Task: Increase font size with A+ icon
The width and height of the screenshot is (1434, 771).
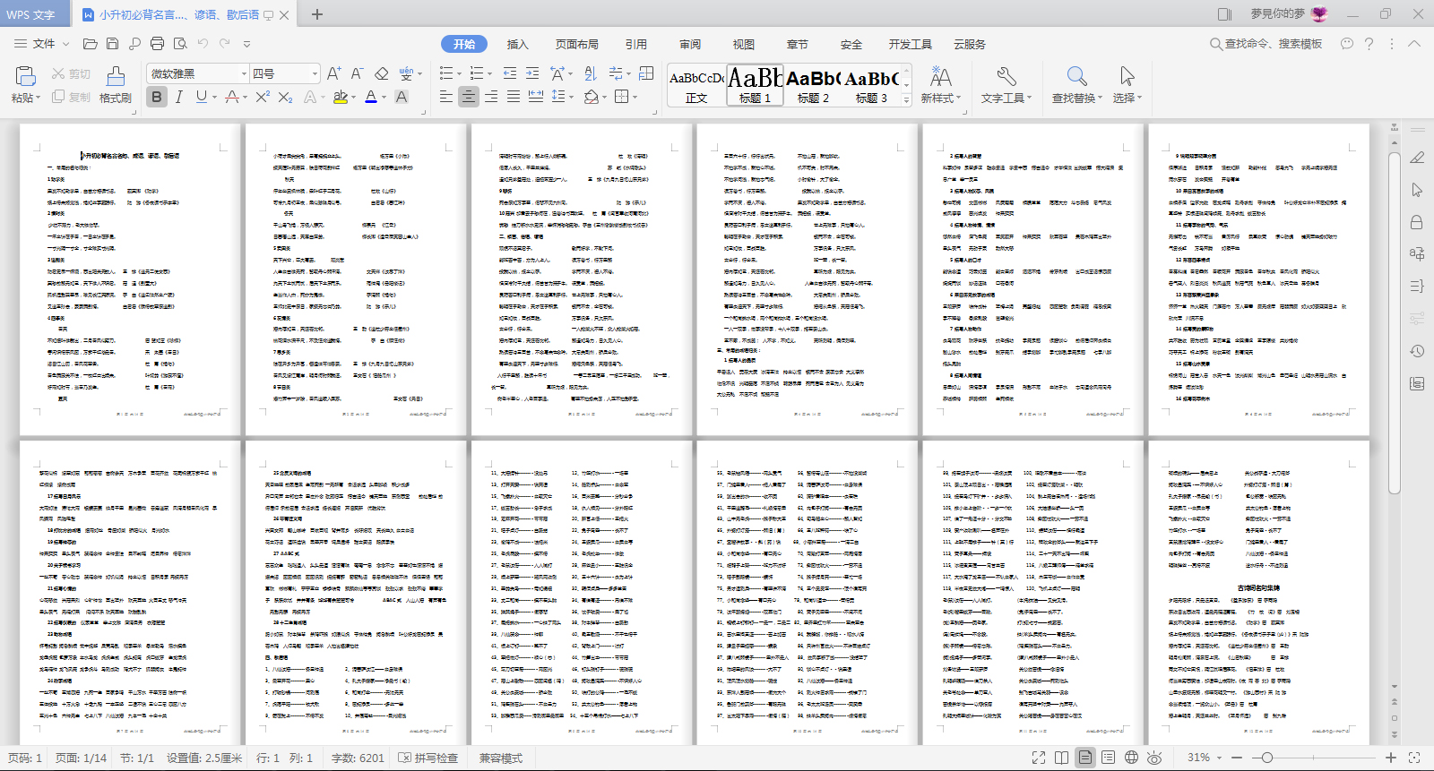Action: pos(333,73)
